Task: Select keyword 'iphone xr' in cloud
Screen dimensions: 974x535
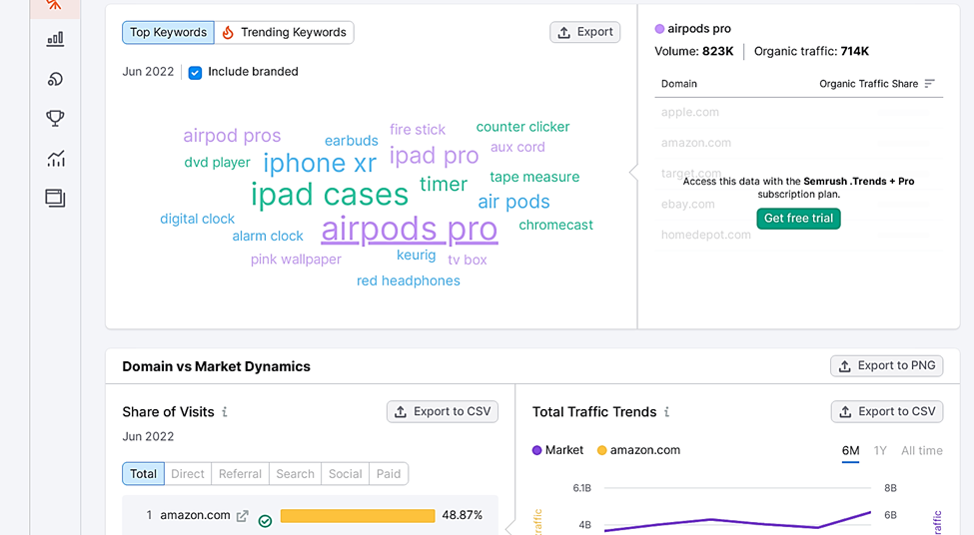Action: click(320, 164)
